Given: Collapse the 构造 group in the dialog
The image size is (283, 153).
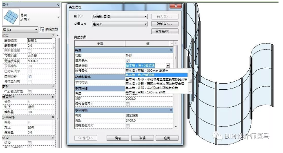Looking at the screenshot, I should pos(171,50).
